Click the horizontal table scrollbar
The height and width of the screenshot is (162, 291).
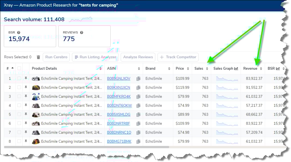click(86, 147)
